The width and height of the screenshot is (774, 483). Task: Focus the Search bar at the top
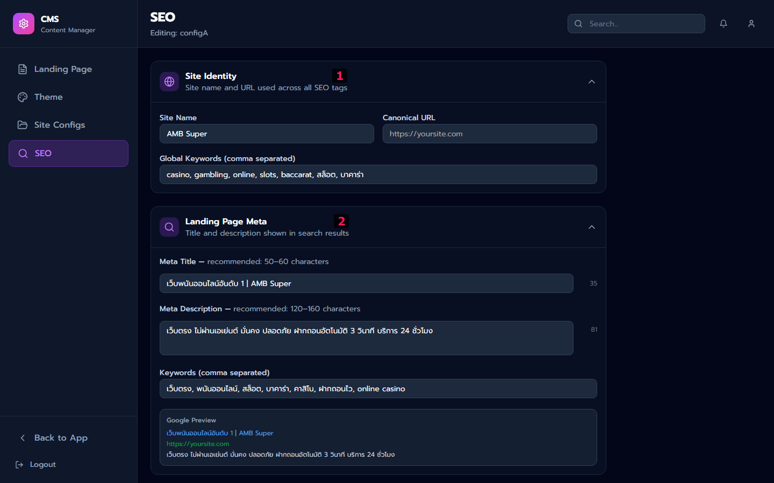tap(636, 24)
